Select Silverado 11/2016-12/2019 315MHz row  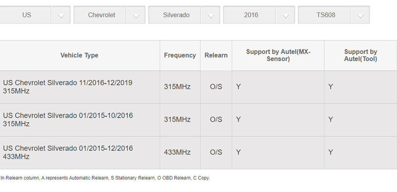click(198, 87)
